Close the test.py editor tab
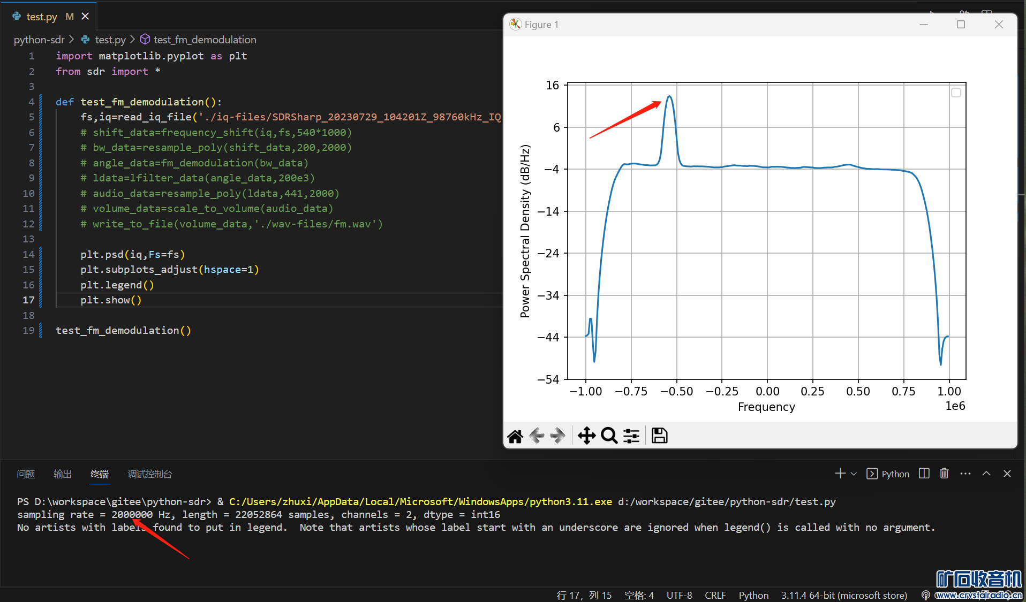 (x=85, y=17)
